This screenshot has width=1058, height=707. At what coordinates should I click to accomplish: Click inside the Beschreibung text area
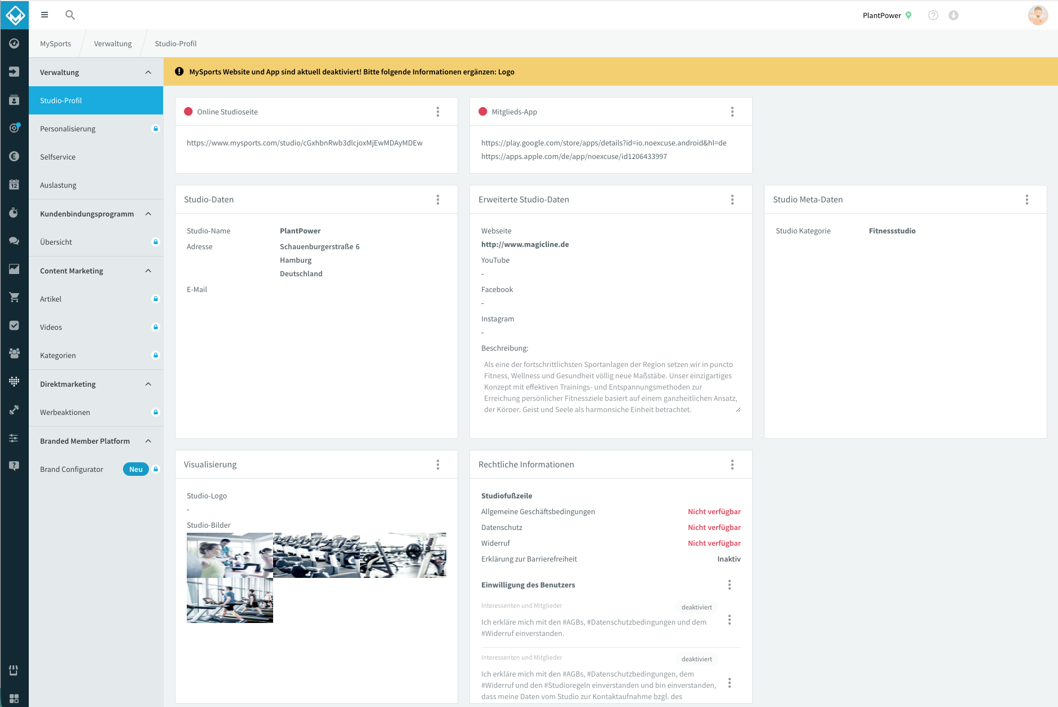611,386
